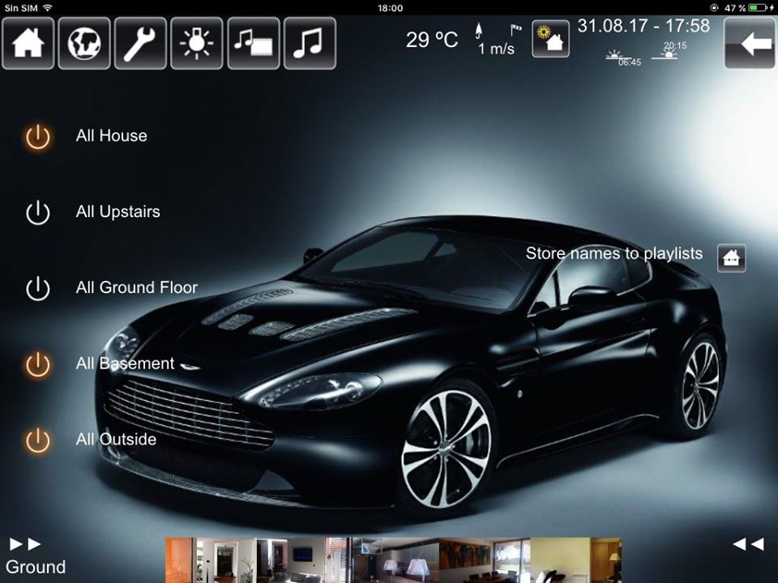778x583 pixels.
Task: Open the music and video media icon
Action: tap(254, 44)
